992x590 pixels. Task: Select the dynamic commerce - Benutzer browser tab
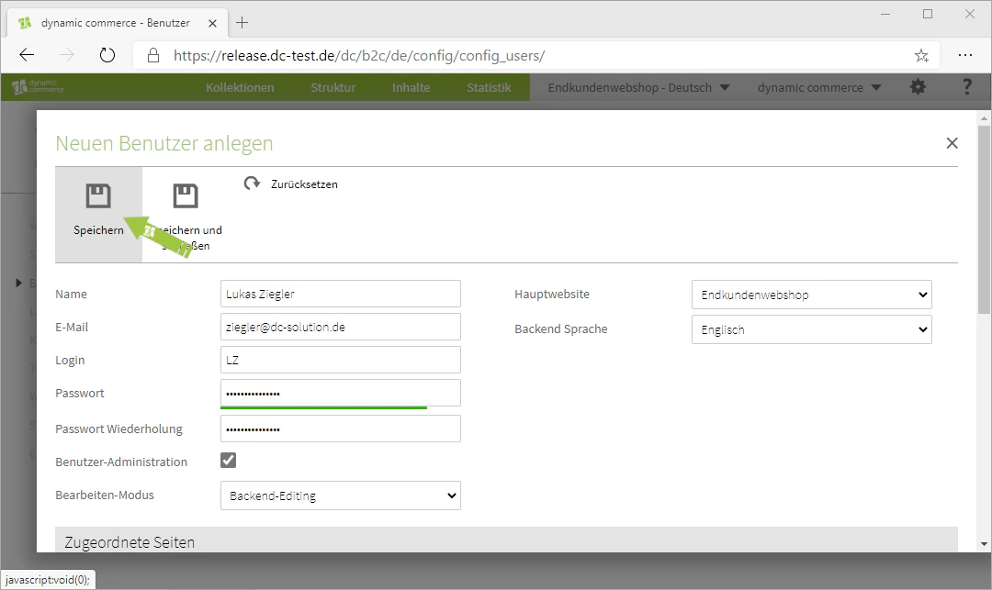[118, 23]
